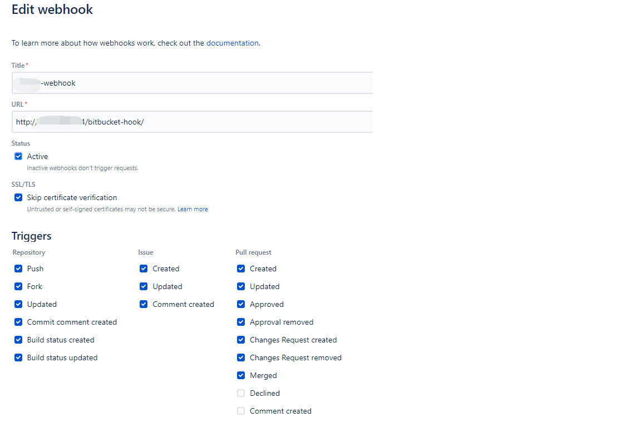Toggle Build status created checkbox

click(x=18, y=340)
